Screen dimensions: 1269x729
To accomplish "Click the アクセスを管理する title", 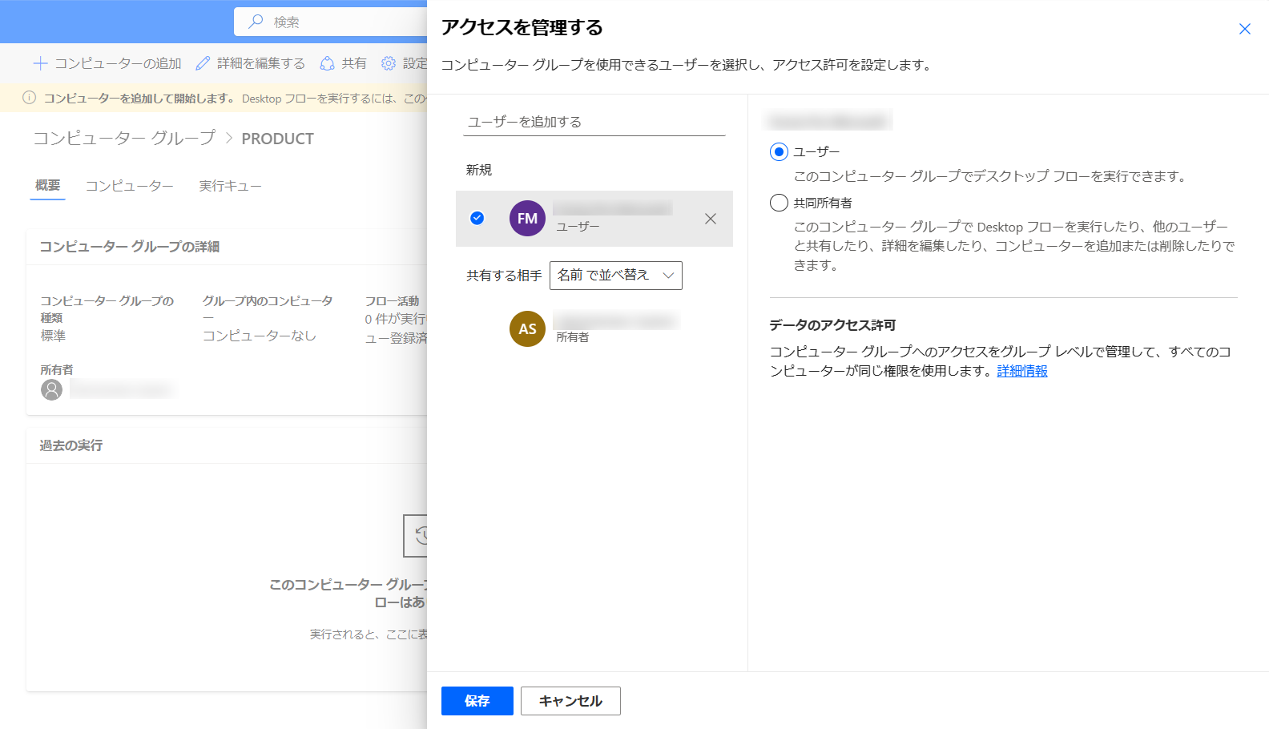I will [x=522, y=27].
